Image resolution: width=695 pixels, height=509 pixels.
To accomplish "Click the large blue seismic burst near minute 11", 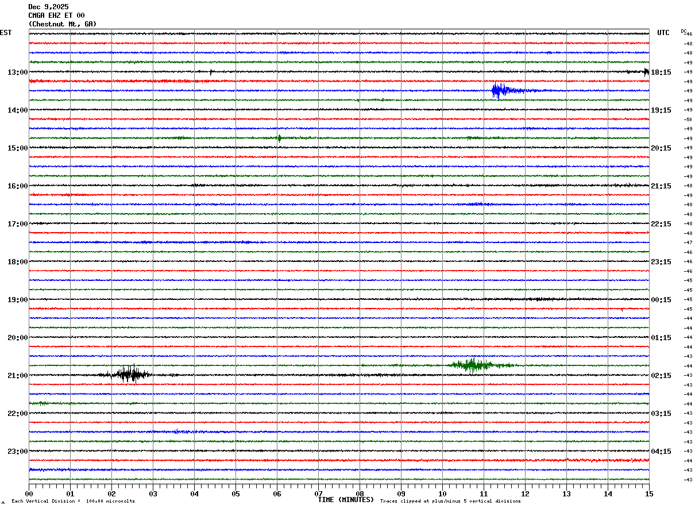I will pos(500,90).
